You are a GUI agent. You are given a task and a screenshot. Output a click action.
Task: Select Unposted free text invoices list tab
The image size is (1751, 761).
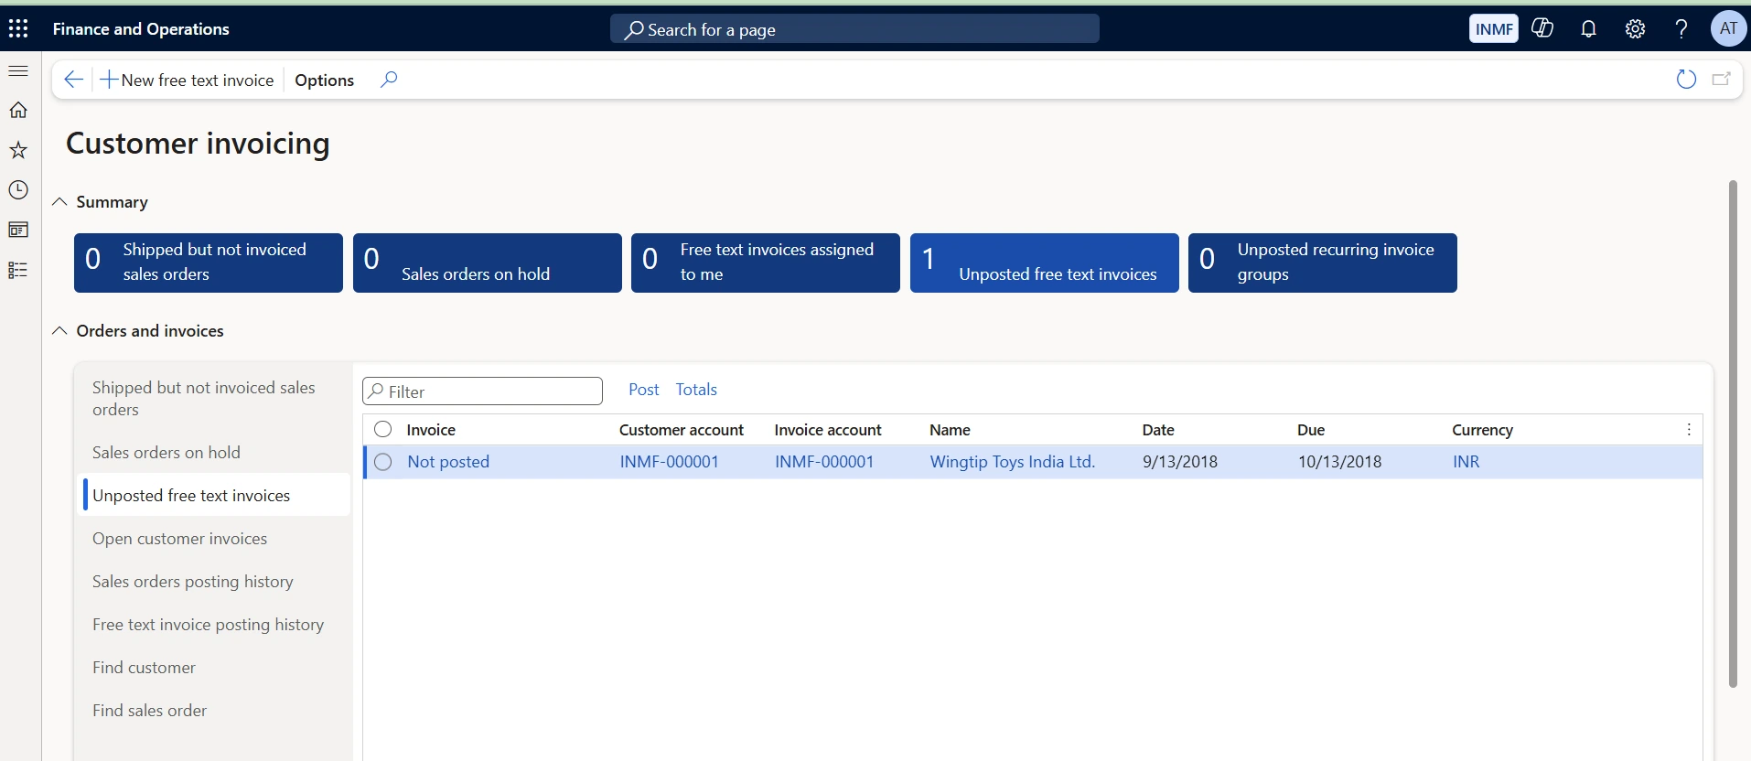click(213, 495)
